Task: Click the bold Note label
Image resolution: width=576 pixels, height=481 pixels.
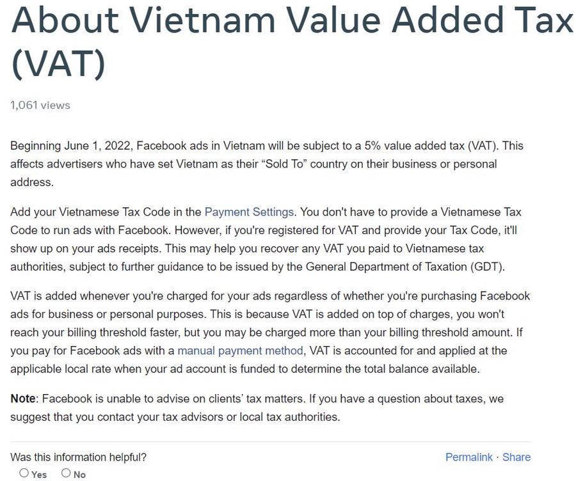Action: pos(23,399)
